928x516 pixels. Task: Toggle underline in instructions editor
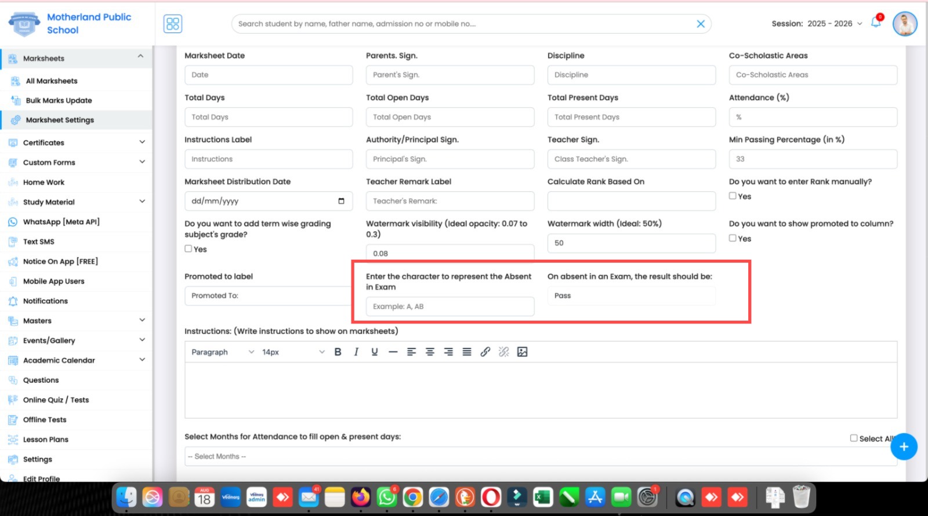coord(375,352)
